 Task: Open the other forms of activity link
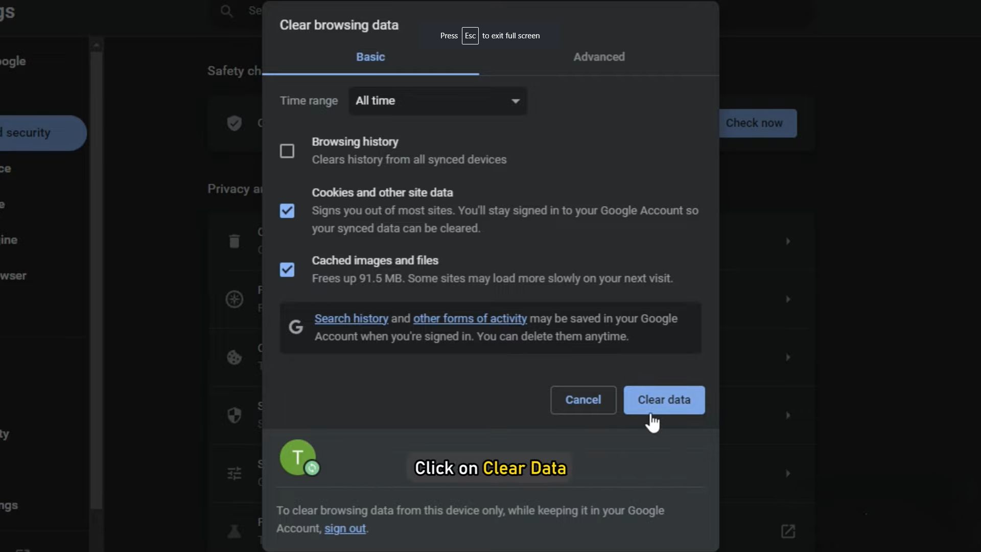click(x=470, y=318)
